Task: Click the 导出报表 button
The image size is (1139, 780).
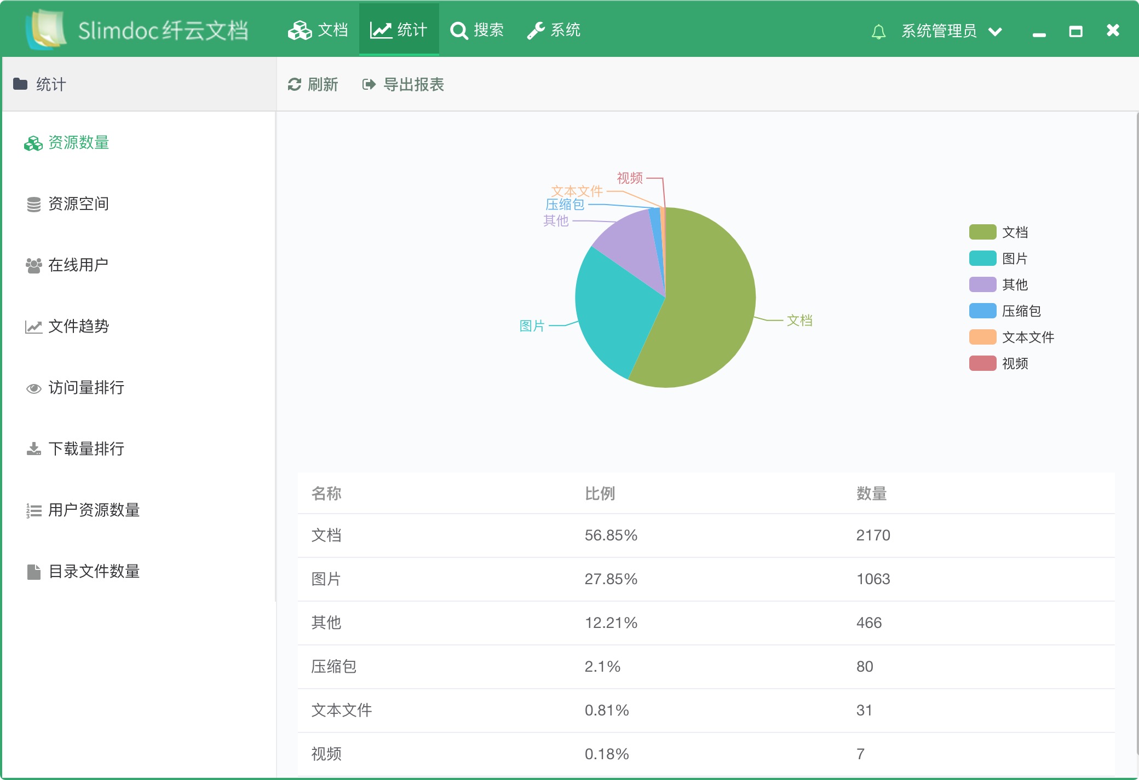Action: 403,84
